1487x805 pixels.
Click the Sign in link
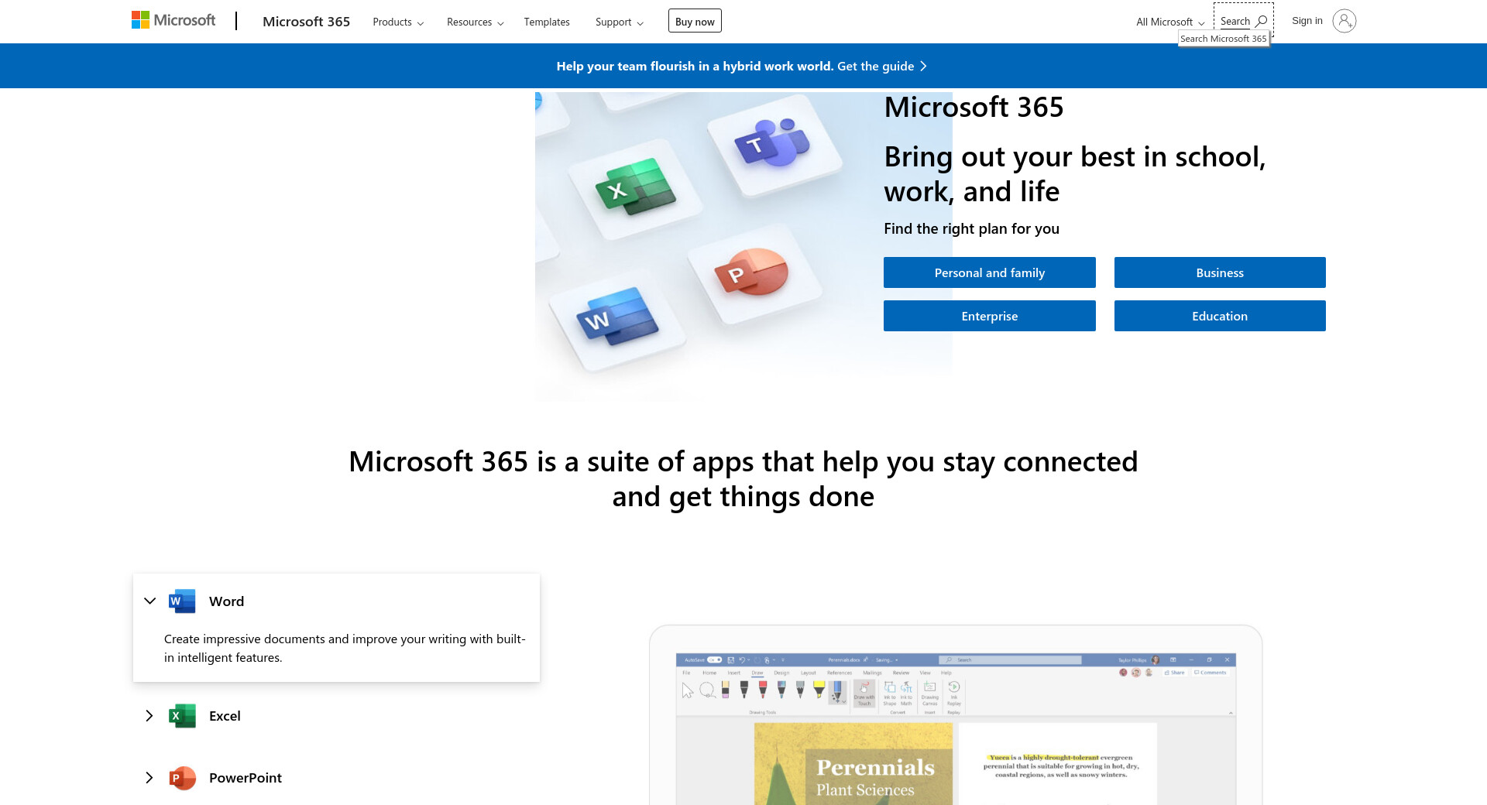click(1307, 21)
